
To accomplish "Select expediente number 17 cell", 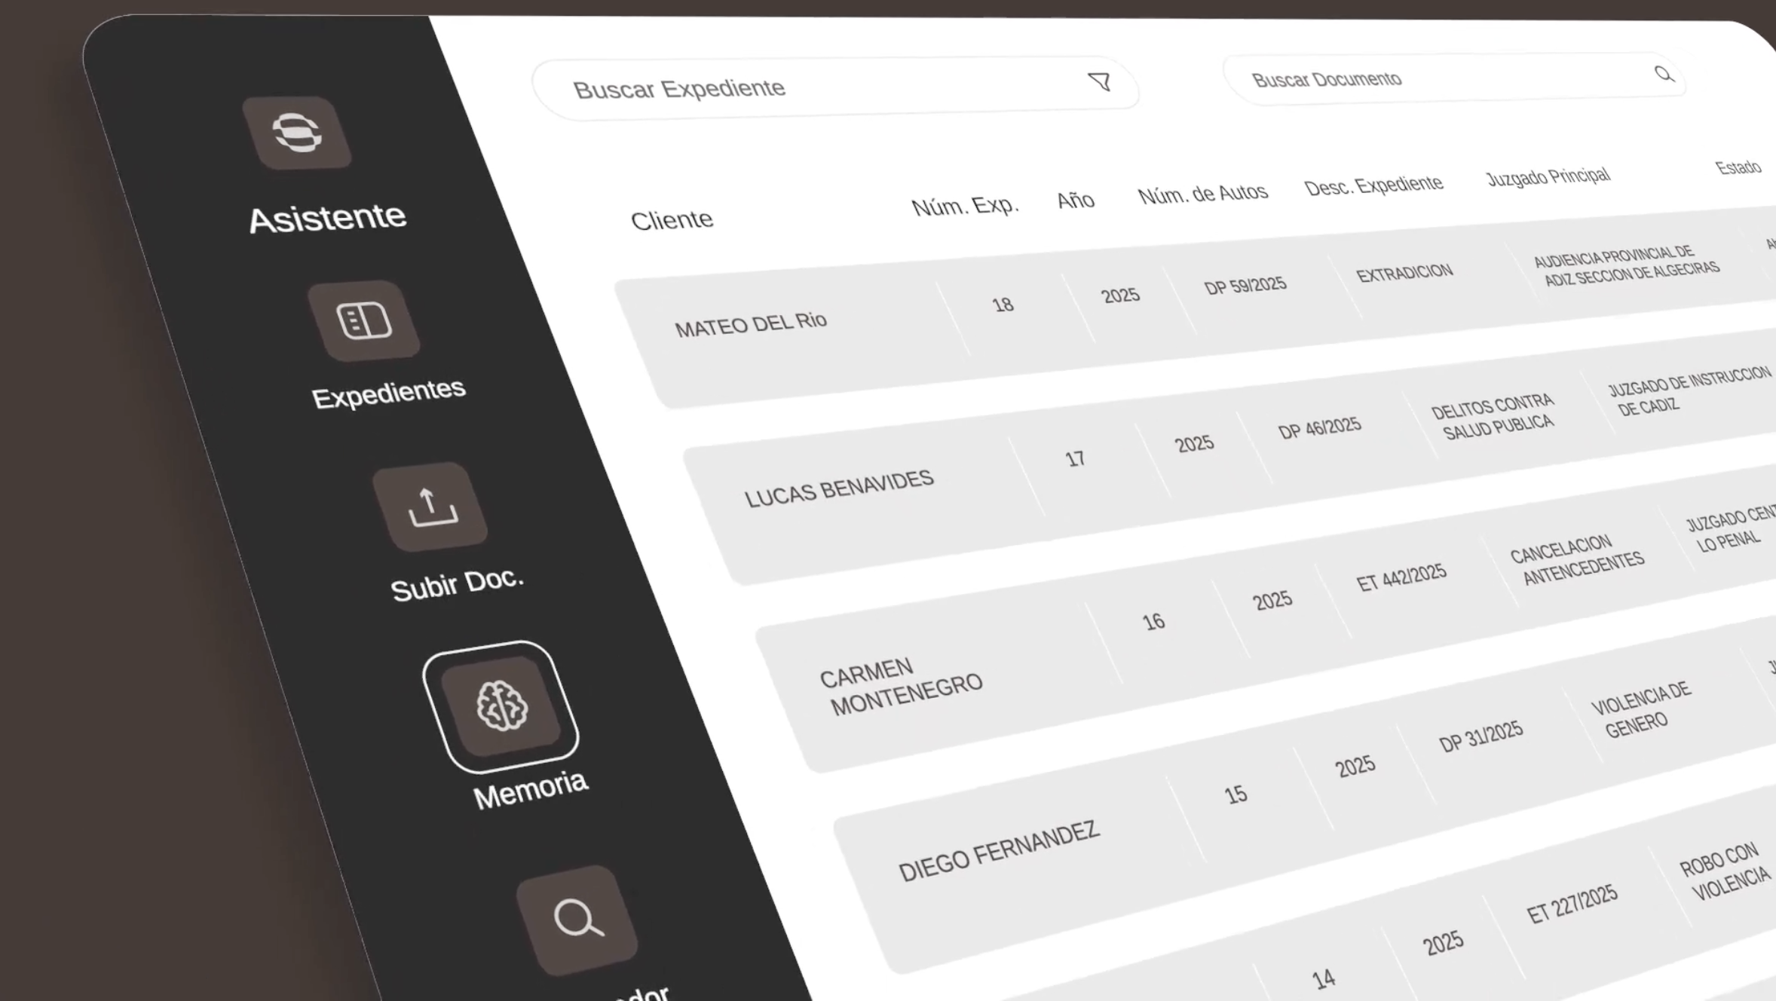I will [1075, 458].
